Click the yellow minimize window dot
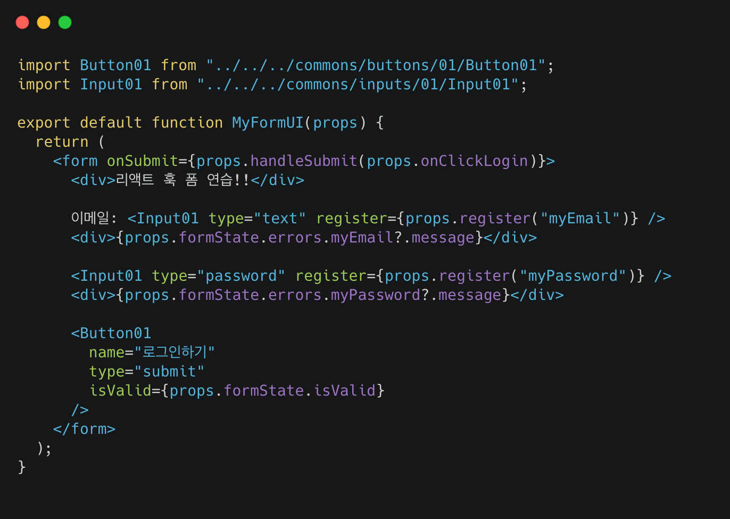Screen dimensions: 730x519 pyautogui.click(x=44, y=22)
